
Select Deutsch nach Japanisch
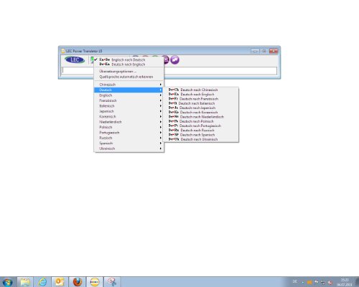(201, 108)
